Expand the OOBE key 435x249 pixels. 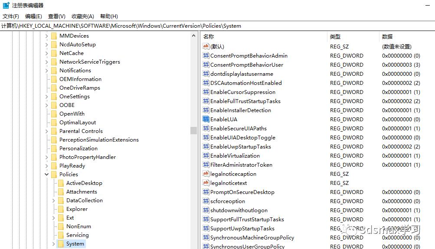(x=46, y=105)
